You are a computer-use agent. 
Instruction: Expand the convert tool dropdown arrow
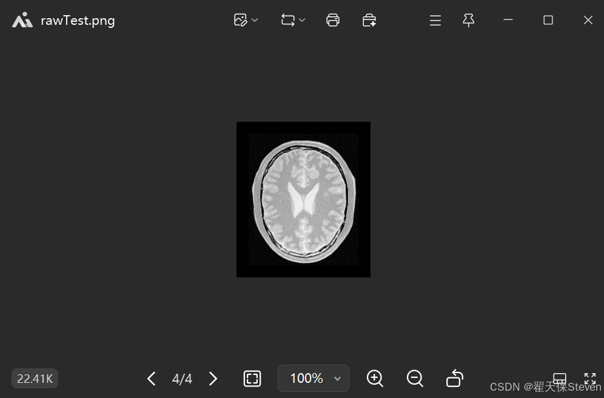[x=302, y=20]
